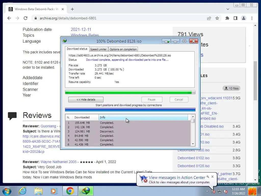Viewport: 261px width, 196px height.
Task: Click View messages in Action Center
Action: (177, 178)
